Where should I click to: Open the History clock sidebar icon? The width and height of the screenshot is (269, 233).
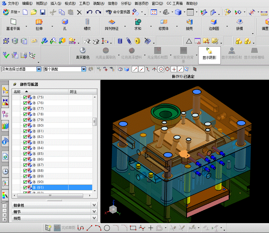click(5, 172)
